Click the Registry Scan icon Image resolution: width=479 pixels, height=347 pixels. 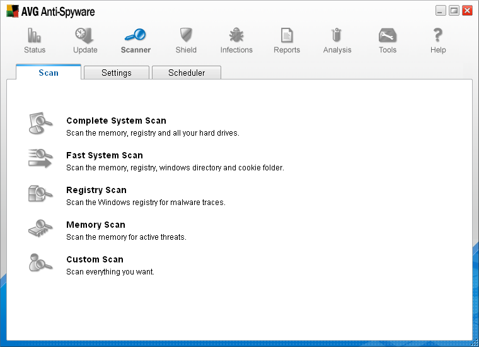pos(40,193)
